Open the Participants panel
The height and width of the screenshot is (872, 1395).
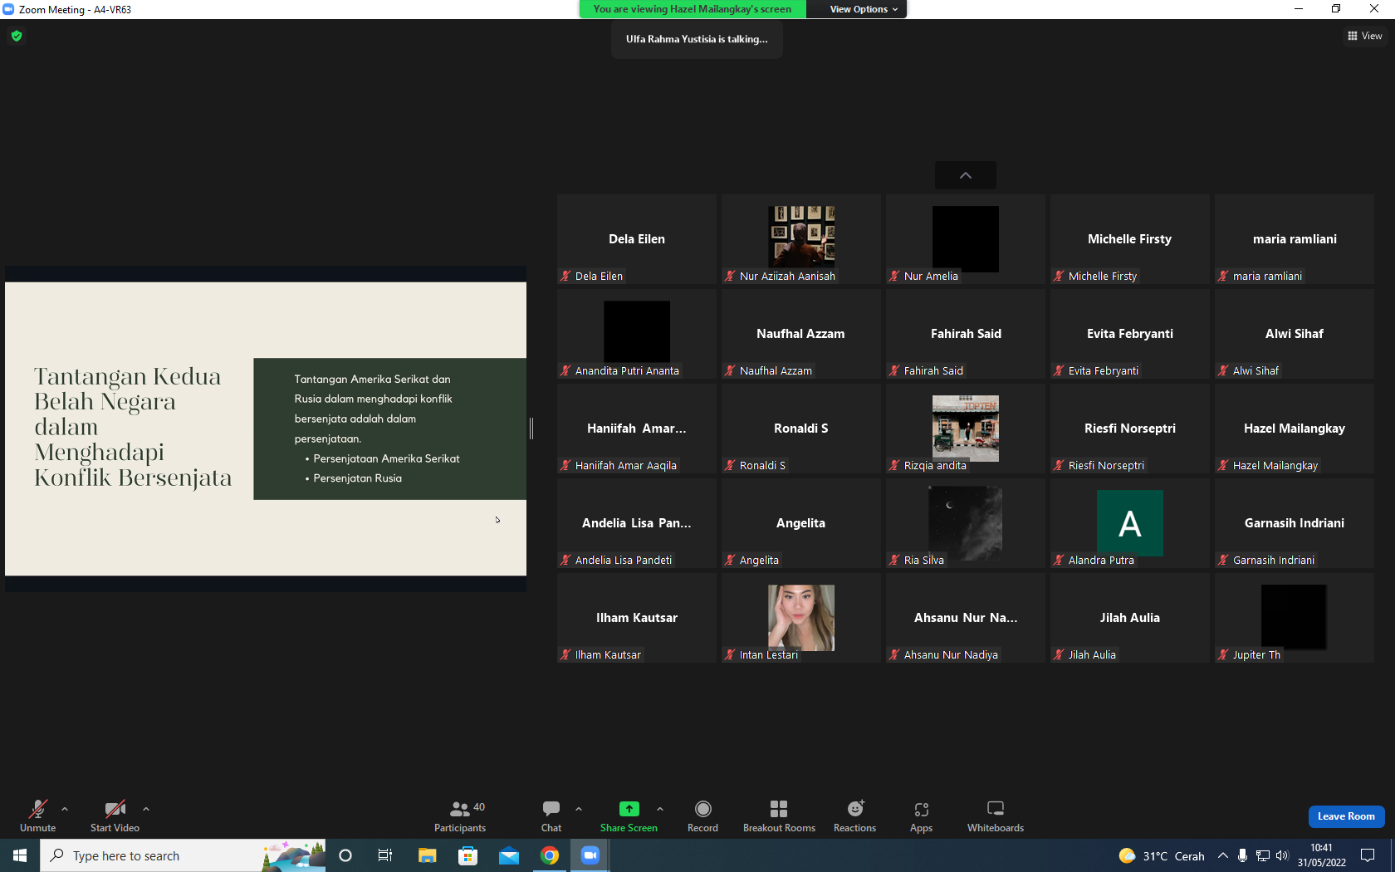[460, 816]
